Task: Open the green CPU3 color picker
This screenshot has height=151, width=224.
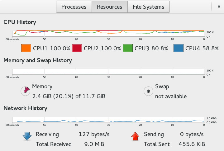Action: pos(128,48)
